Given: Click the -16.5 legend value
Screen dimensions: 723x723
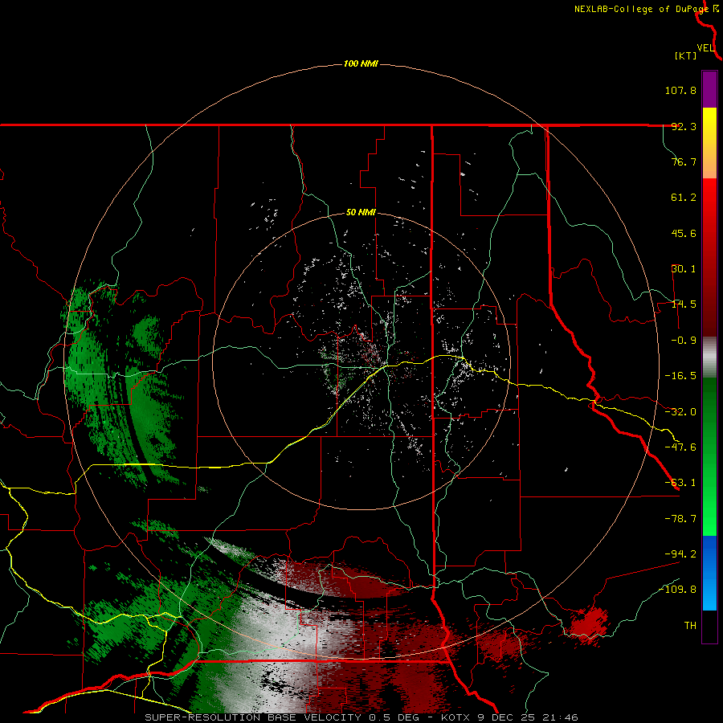Looking at the screenshot, I should 680,376.
